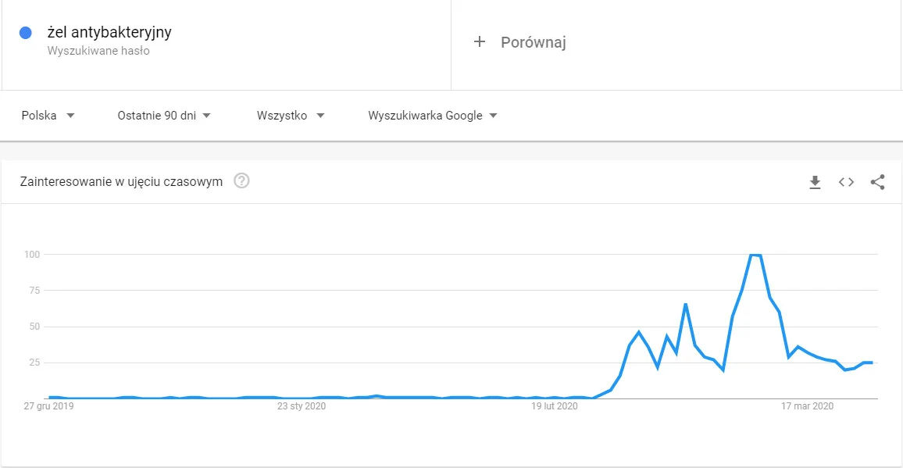Open the Polska region dropdown
The height and width of the screenshot is (468, 903).
(48, 116)
